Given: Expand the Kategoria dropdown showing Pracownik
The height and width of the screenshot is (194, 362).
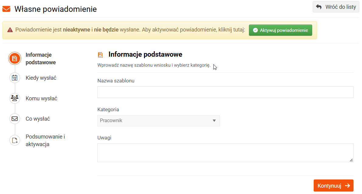Looking at the screenshot, I should point(158,121).
